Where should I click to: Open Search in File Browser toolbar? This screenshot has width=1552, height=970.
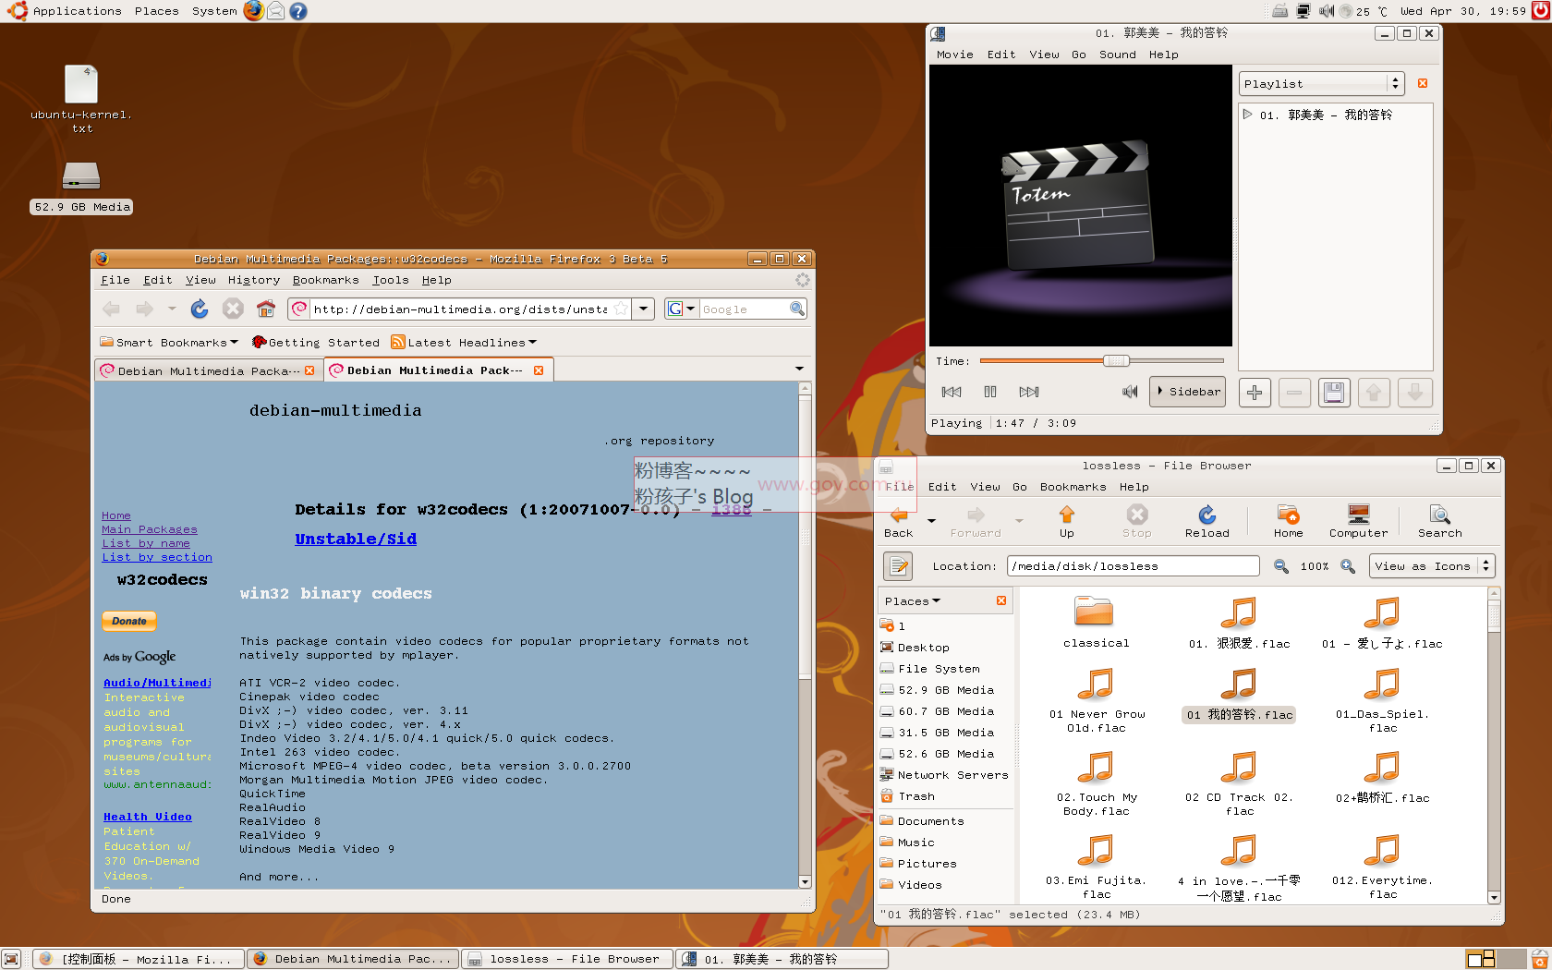1440,522
